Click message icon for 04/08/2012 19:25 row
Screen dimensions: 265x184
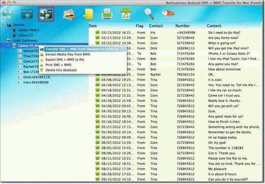(97, 79)
